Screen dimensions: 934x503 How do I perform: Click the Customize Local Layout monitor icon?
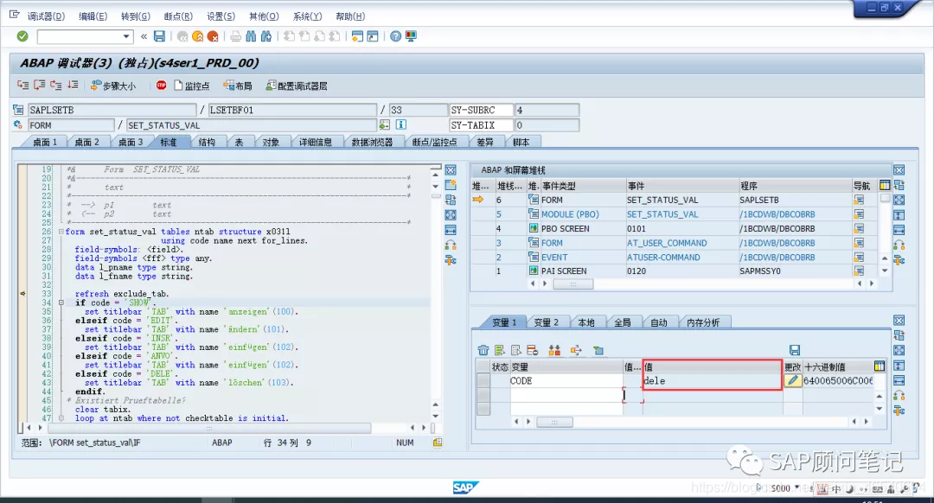pyautogui.click(x=411, y=36)
